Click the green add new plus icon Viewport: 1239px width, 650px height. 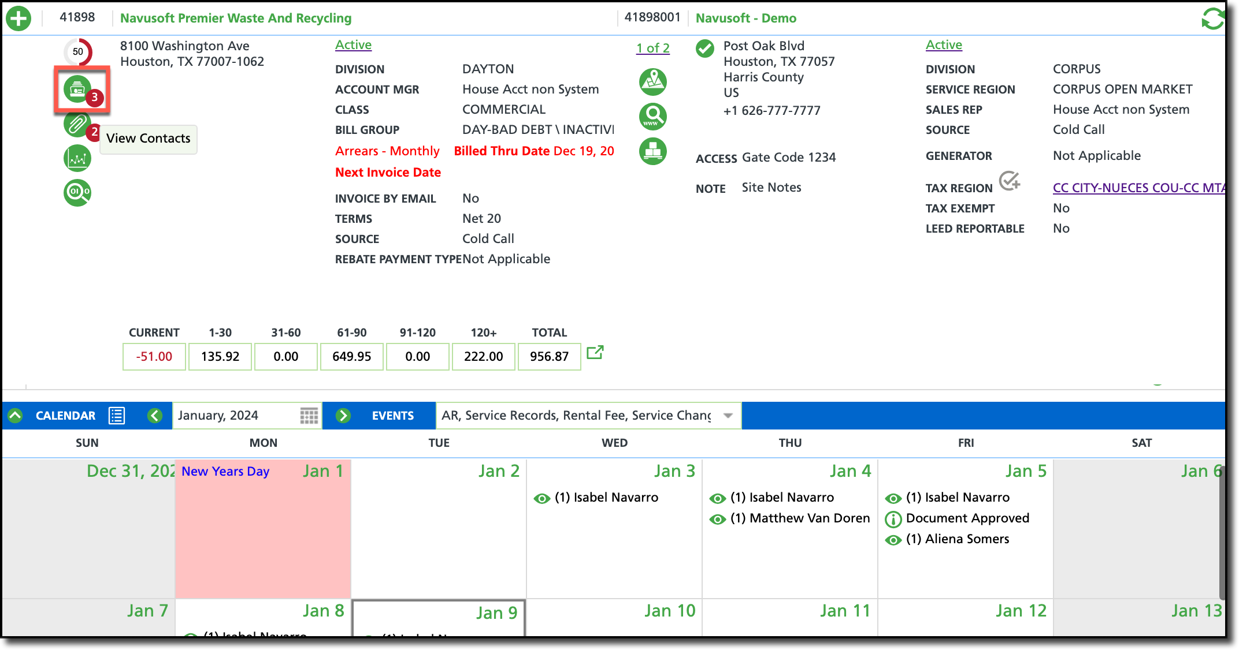pos(18,18)
